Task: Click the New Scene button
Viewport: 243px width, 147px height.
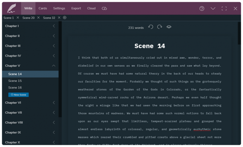Action: pyautogui.click(x=19, y=95)
